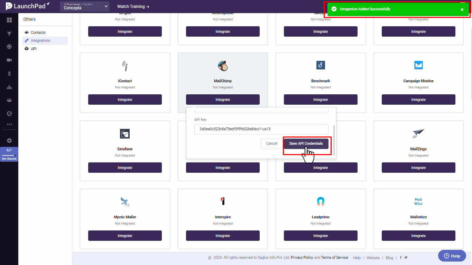Click Integrate under Mystic Mailer
The image size is (472, 265).
(x=125, y=236)
